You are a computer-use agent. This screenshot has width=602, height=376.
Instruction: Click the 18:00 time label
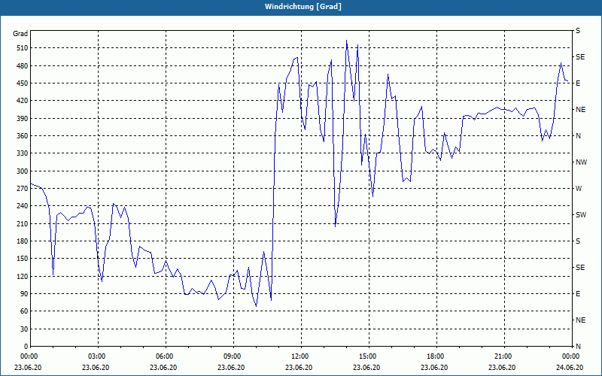tap(436, 356)
